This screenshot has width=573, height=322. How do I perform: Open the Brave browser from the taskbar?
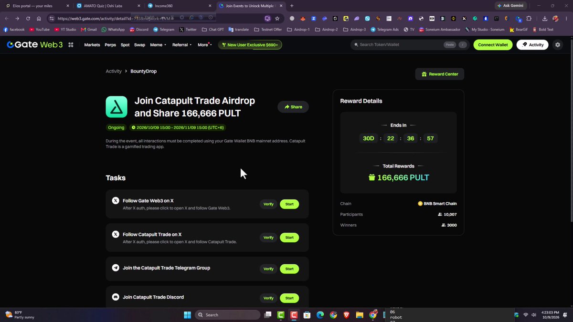[346, 315]
